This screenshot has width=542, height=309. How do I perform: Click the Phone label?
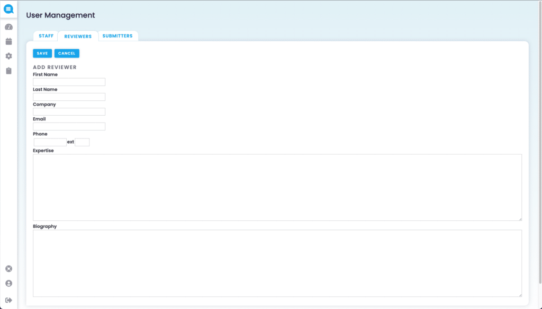pyautogui.click(x=40, y=134)
